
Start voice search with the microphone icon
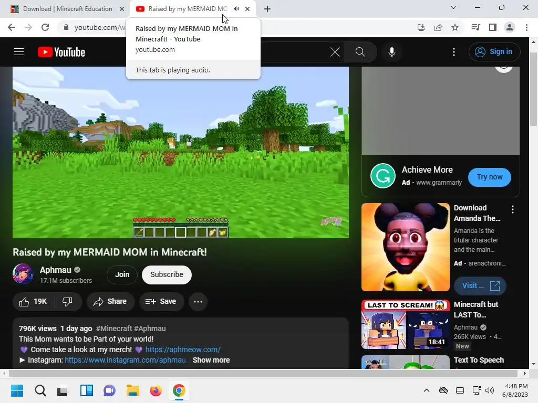click(391, 52)
